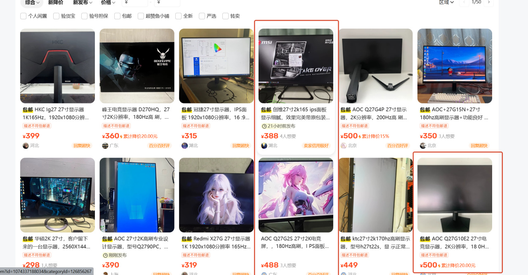Open seller avatar of 冠捷27寸 listing
Screen dimensions: 528x275
pos(184,146)
